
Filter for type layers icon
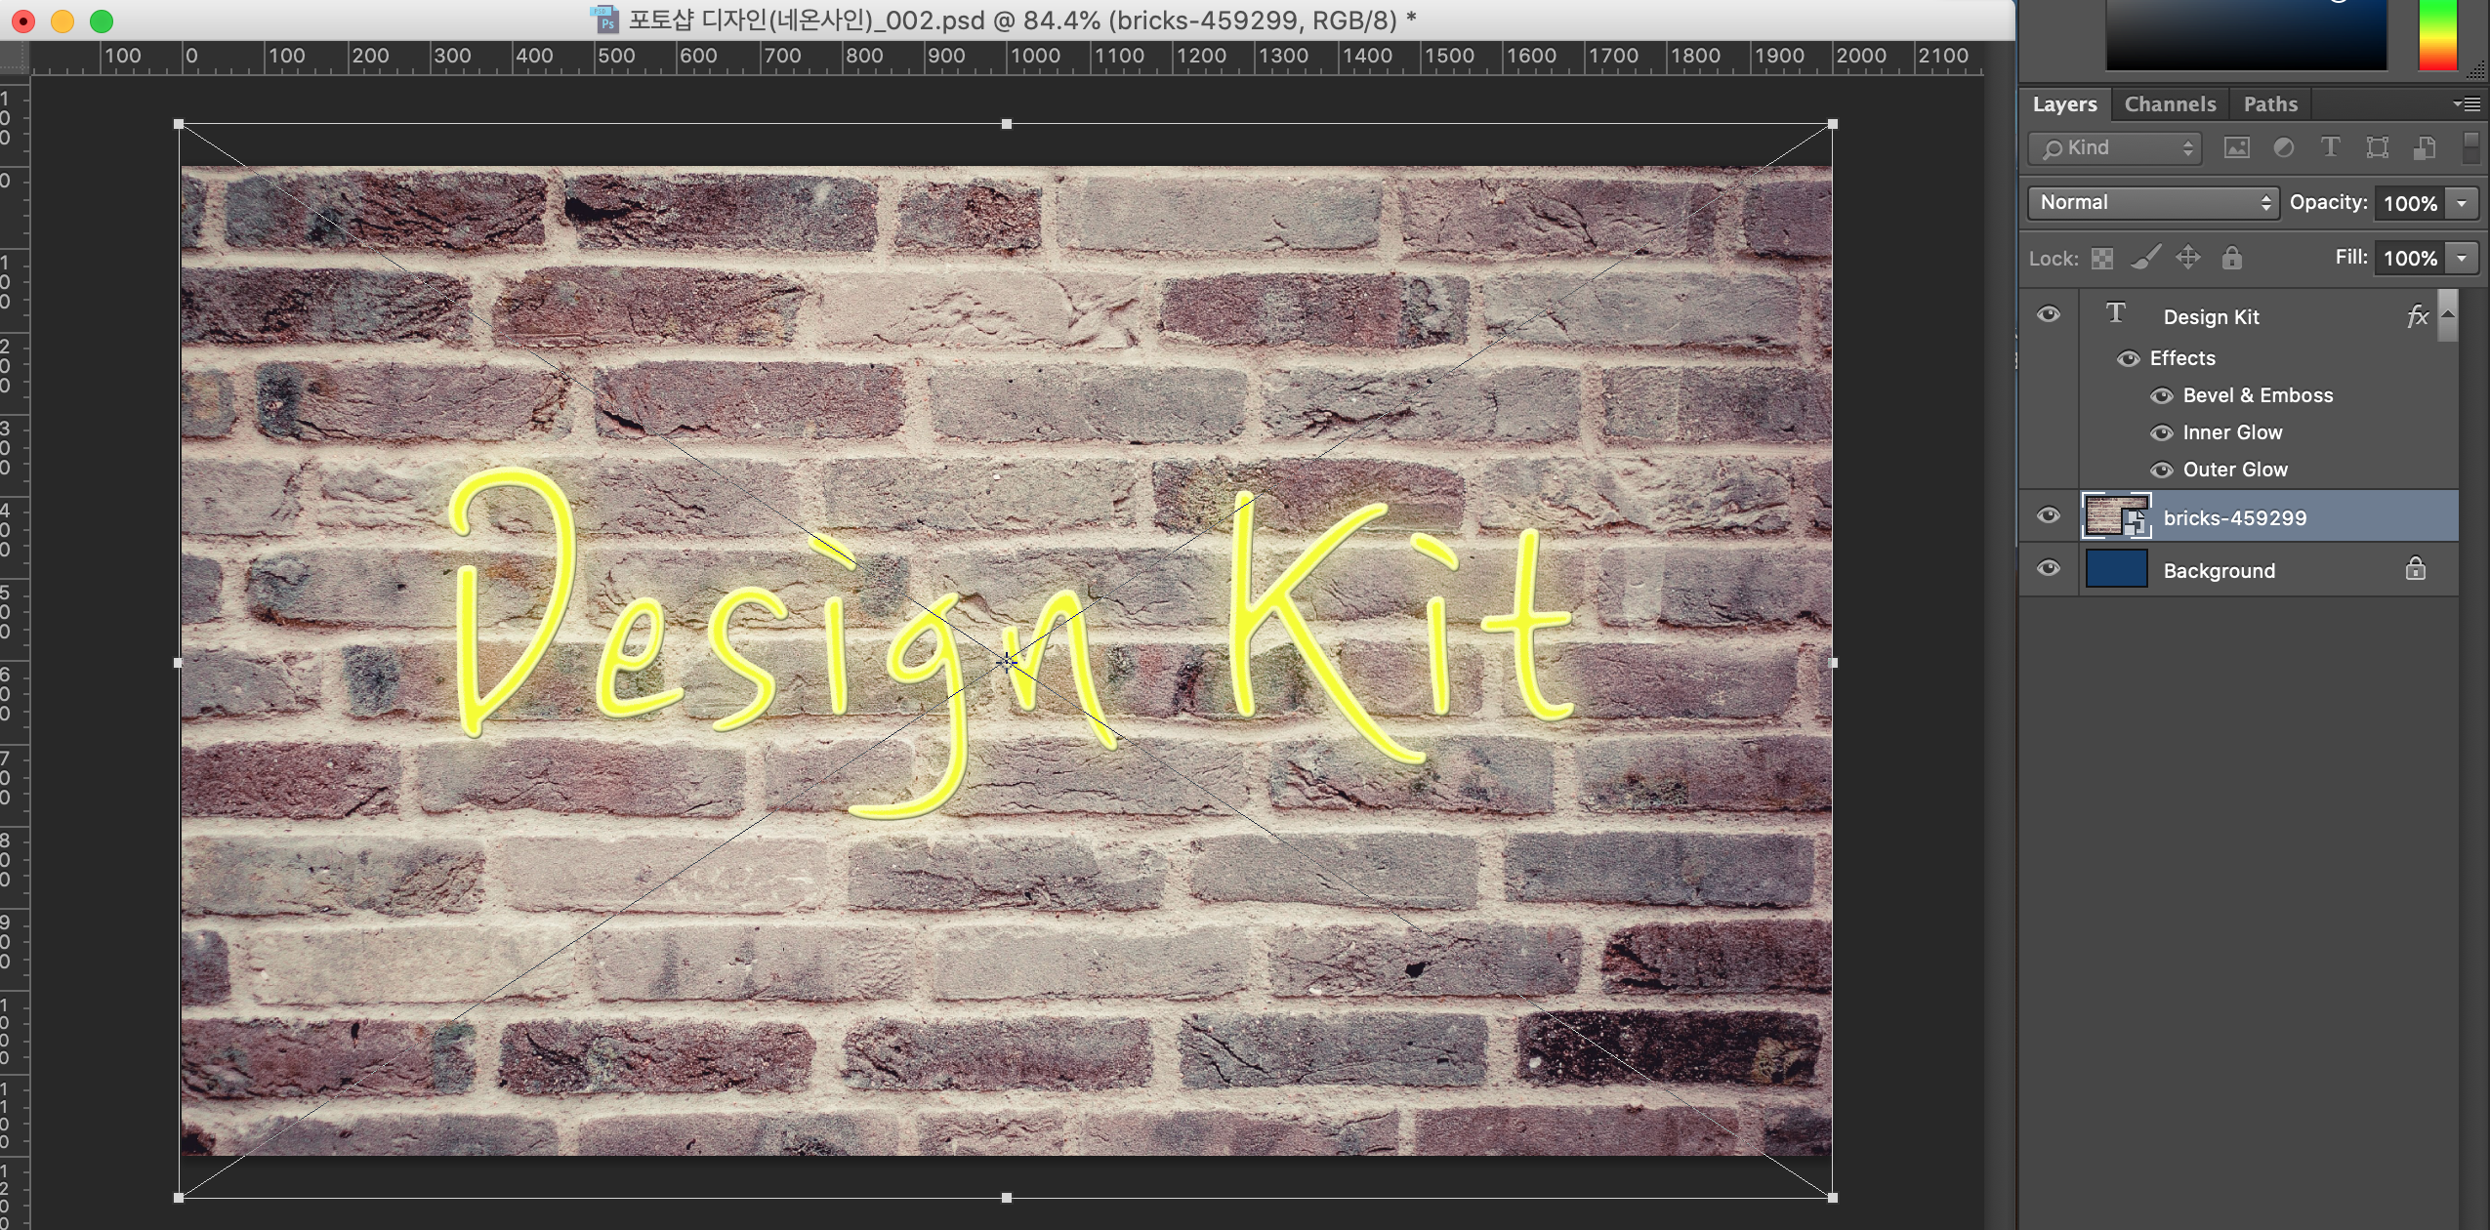(2330, 147)
